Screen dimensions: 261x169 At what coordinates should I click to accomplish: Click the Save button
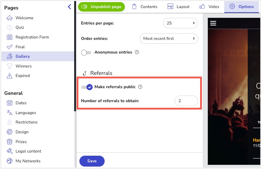[92, 161]
